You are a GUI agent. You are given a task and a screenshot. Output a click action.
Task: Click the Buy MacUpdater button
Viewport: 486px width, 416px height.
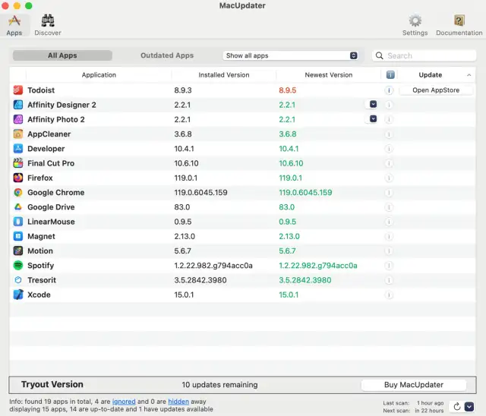[x=413, y=385]
